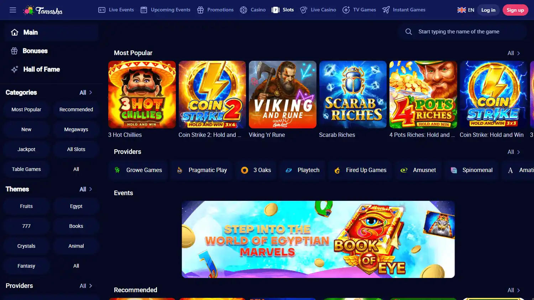Open the Hall of Fame sidebar link
The width and height of the screenshot is (534, 300).
51,69
